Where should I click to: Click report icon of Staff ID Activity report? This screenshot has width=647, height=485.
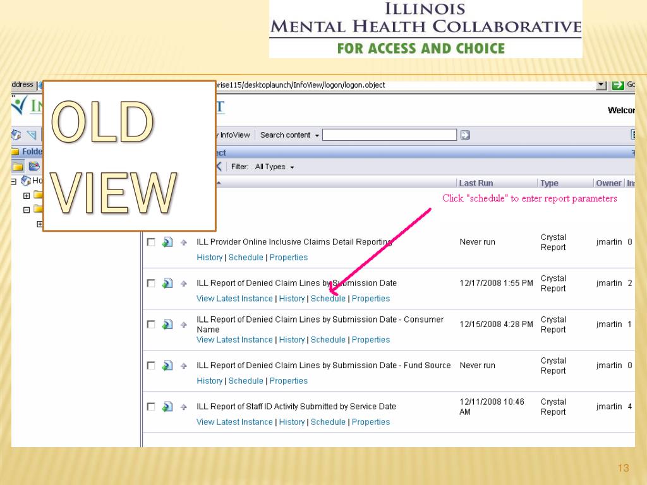point(167,407)
